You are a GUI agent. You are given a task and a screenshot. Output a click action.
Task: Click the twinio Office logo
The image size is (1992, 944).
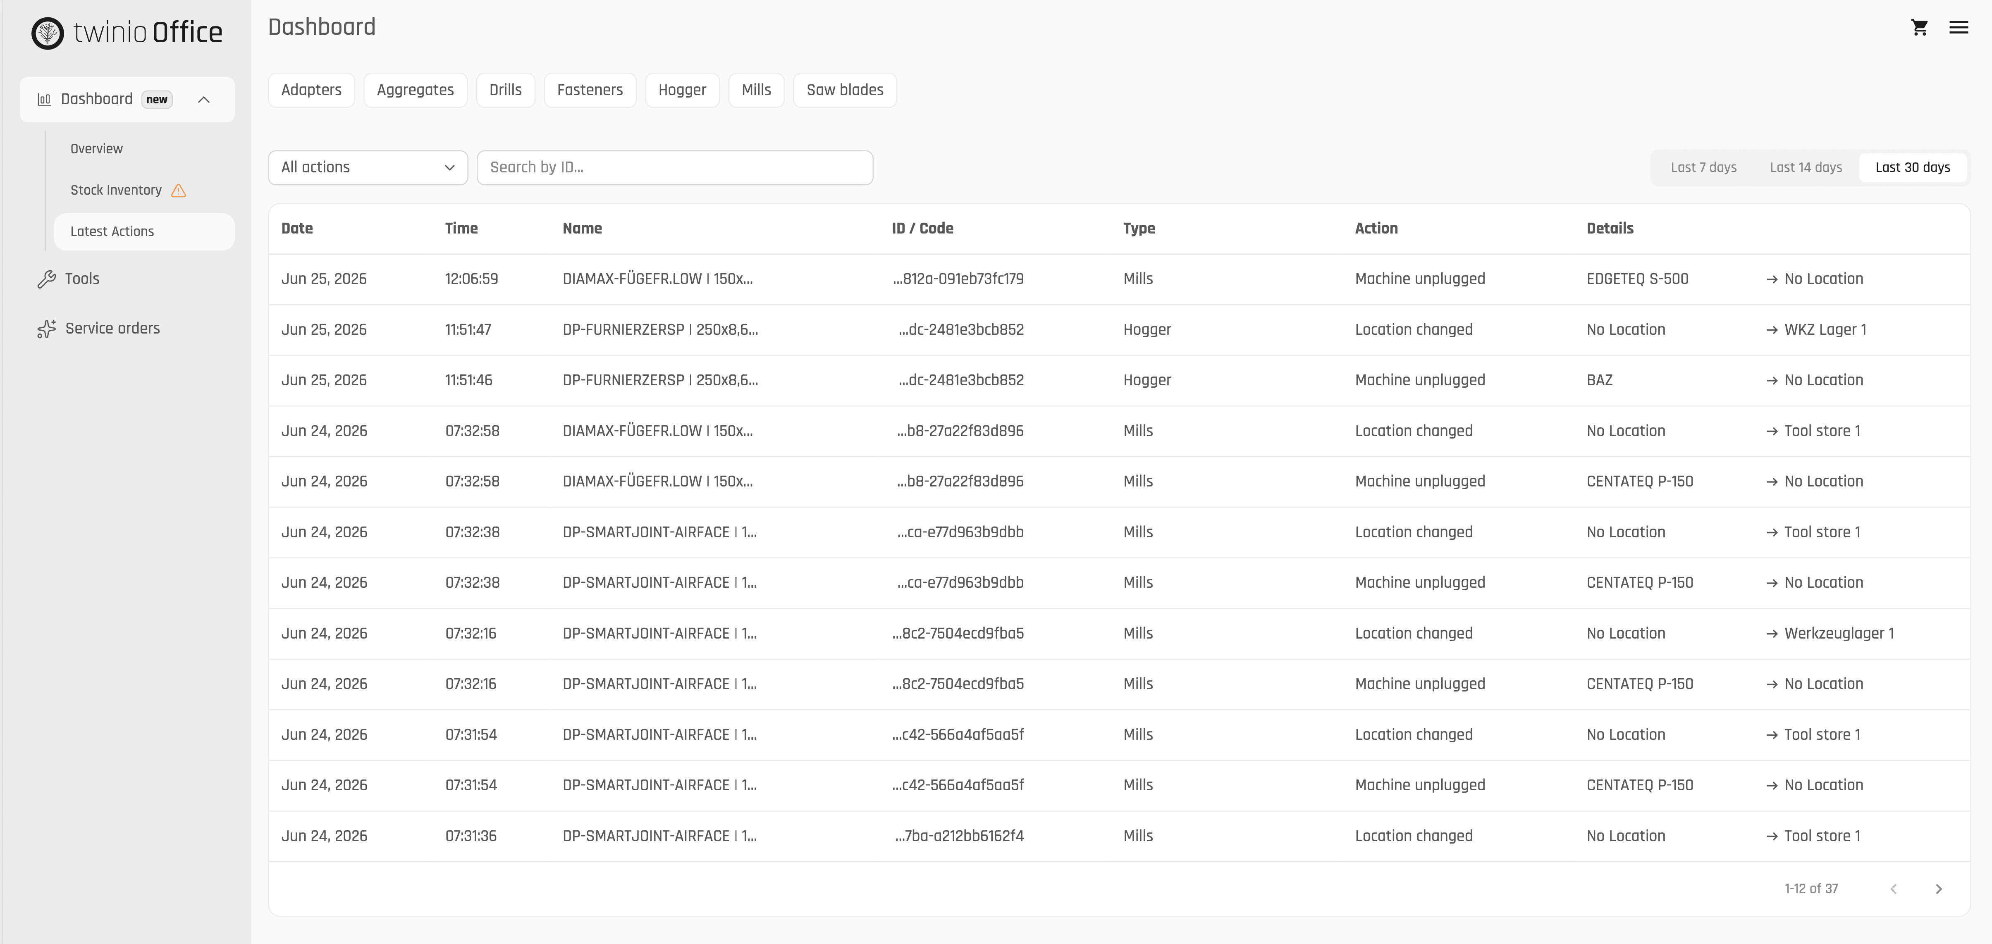tap(127, 33)
